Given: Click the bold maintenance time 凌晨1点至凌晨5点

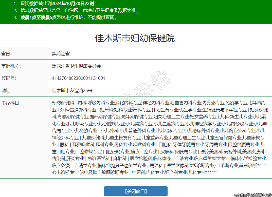Looking at the screenshot, I should coord(39,17).
